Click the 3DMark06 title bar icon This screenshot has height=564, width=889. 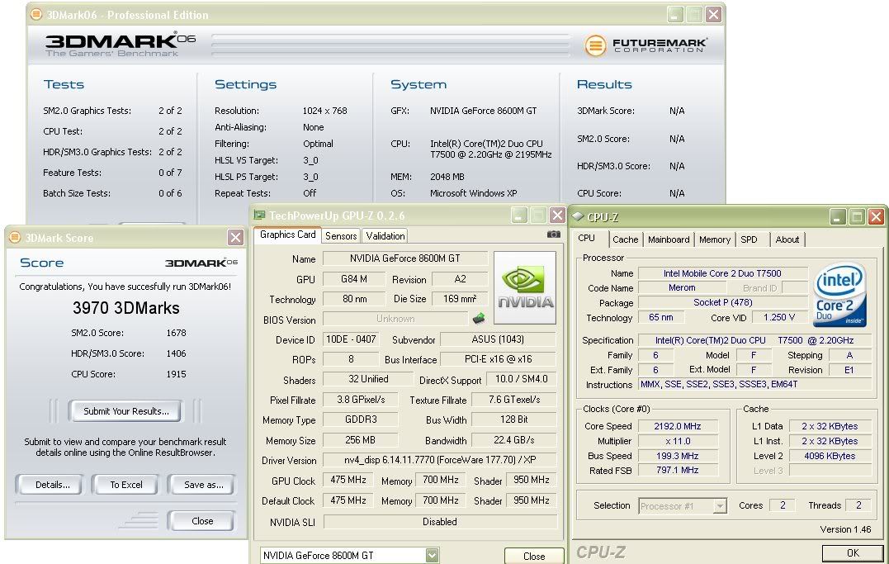tap(36, 14)
